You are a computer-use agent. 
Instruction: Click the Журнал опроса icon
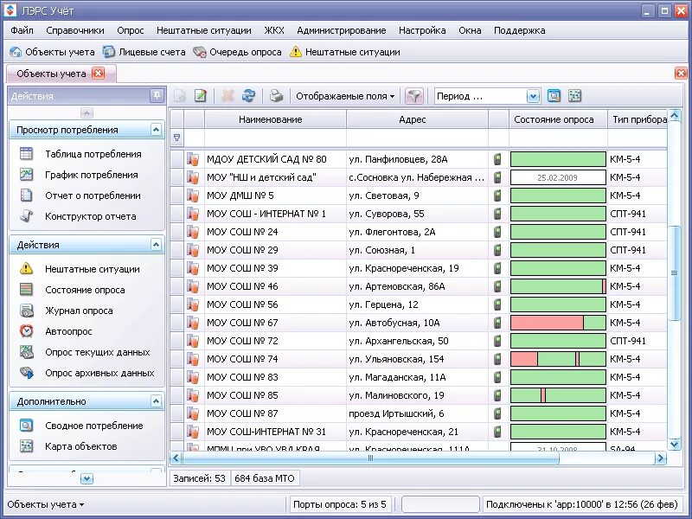click(26, 311)
